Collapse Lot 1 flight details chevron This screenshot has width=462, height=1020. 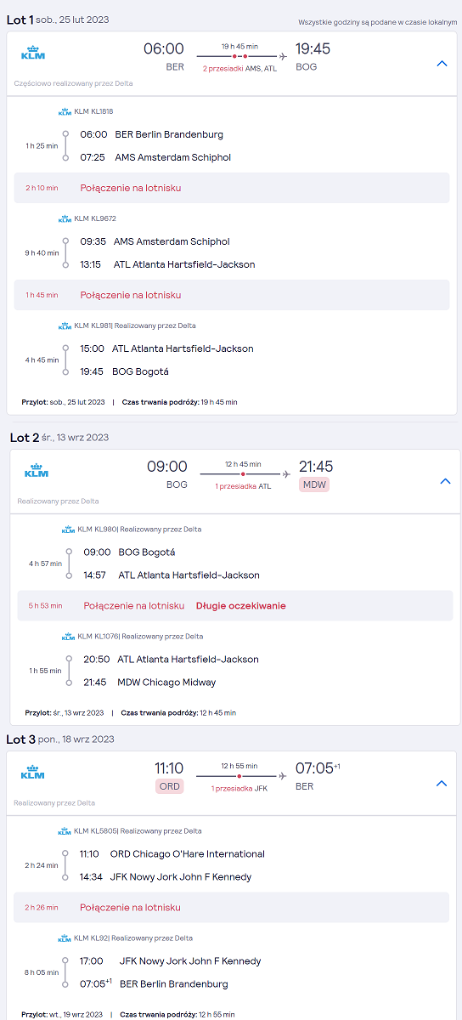441,64
